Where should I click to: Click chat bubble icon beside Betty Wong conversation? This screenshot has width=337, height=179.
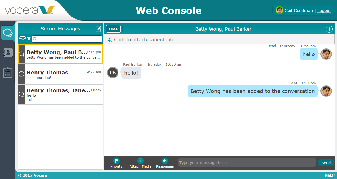(x=22, y=54)
